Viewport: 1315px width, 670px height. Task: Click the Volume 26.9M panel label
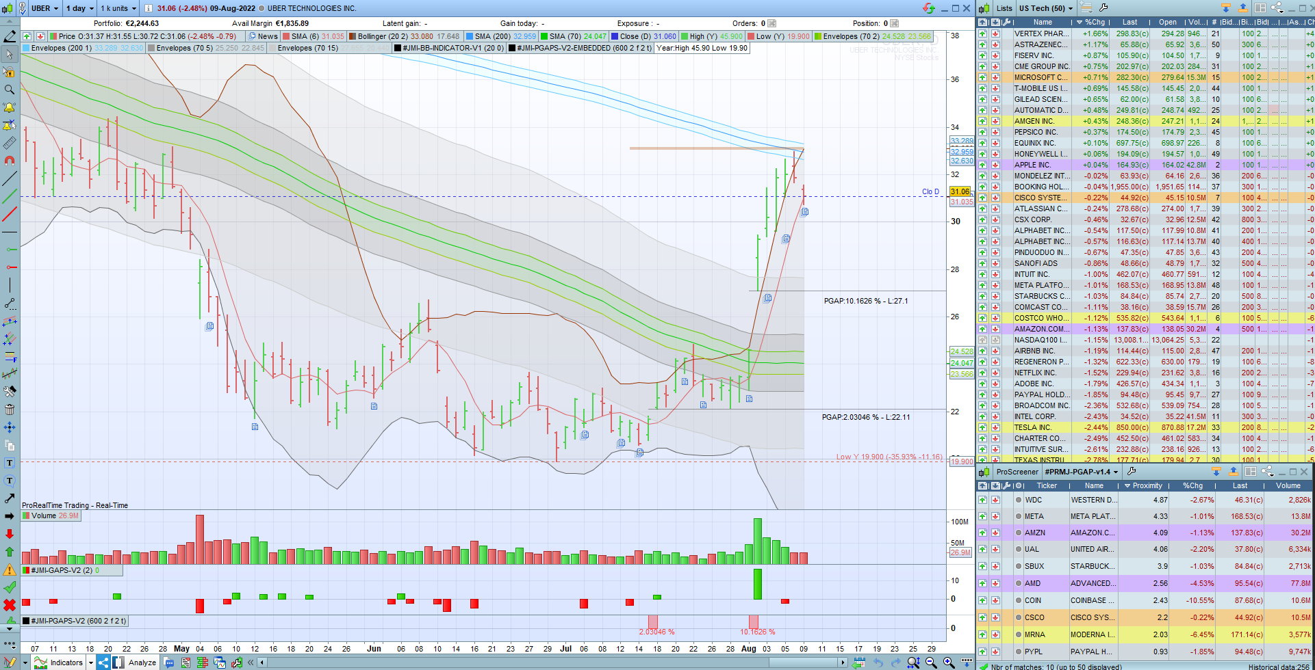(51, 515)
